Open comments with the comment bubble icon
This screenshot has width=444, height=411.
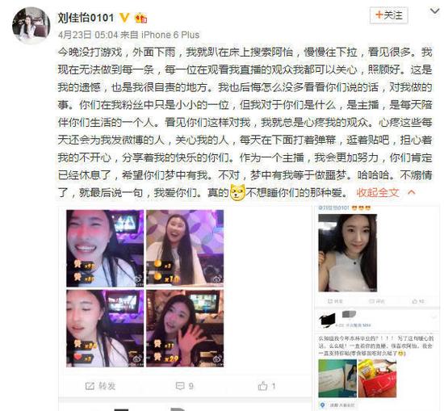coord(180,386)
